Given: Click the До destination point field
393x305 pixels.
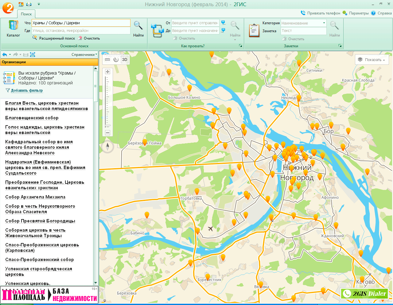Looking at the screenshot, I should [195, 31].
